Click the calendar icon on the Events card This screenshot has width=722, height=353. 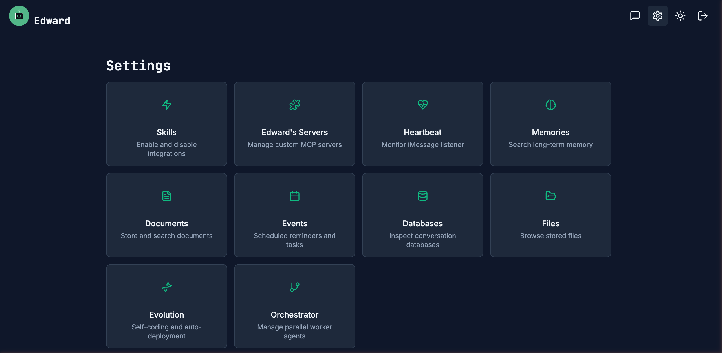coord(294,196)
